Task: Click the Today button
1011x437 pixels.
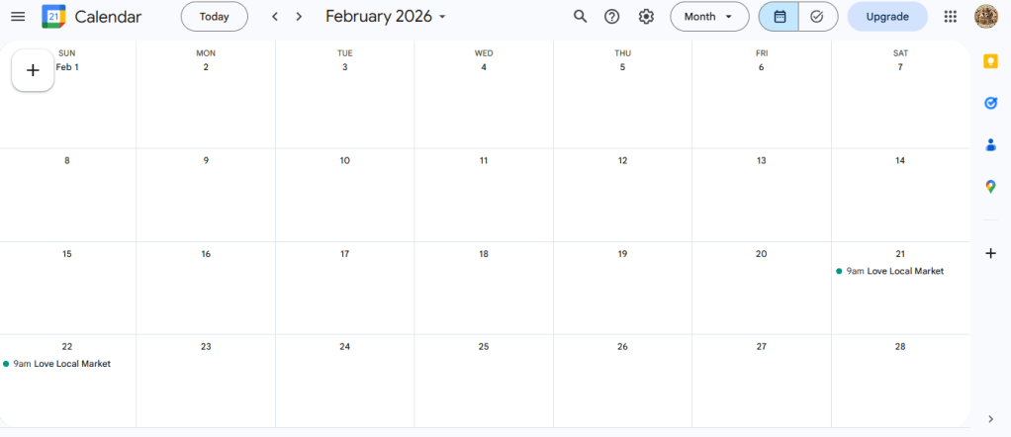Action: click(x=215, y=17)
